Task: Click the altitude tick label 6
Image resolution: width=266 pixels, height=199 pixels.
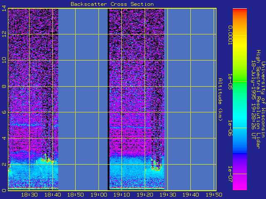Action: click(x=4, y=112)
